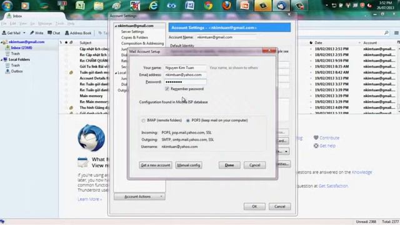Select Trash under nkimtuan@gmail.com account

point(15,54)
